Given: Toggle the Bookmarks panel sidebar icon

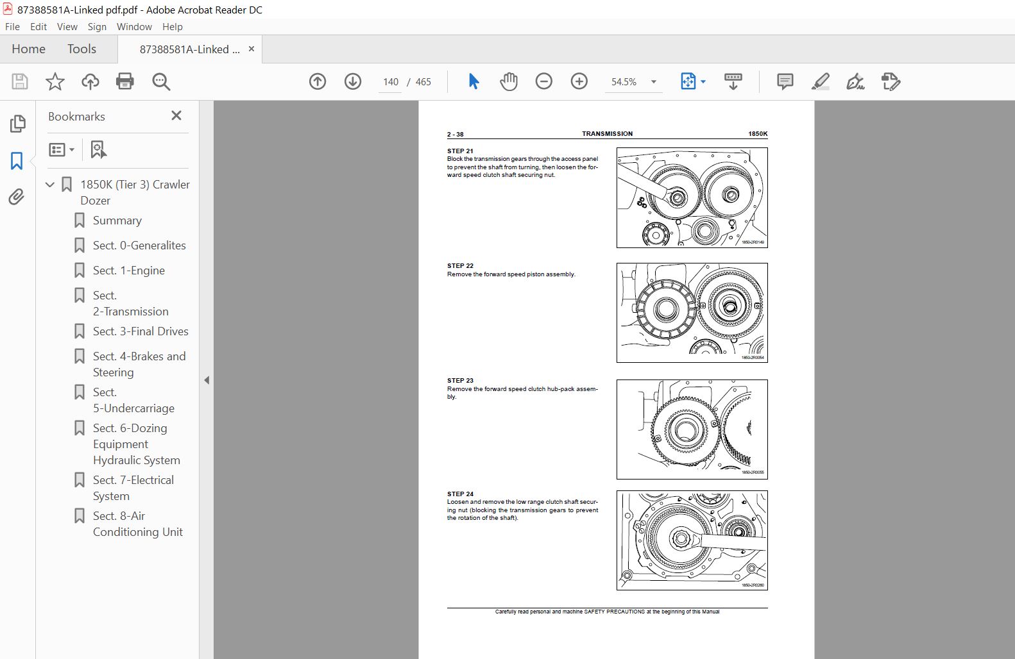Looking at the screenshot, I should point(17,160).
